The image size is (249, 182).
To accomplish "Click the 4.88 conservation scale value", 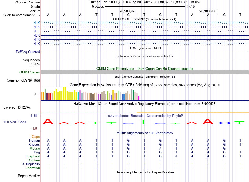I will [x=34, y=116].
